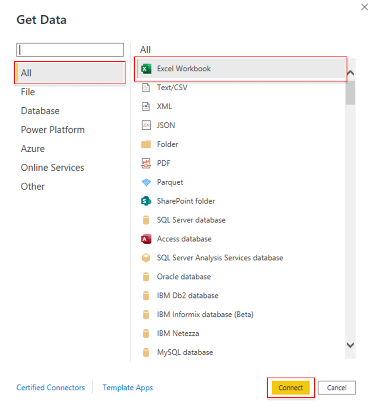Open the Database category
Viewport: 374px width, 411px height.
coord(40,111)
